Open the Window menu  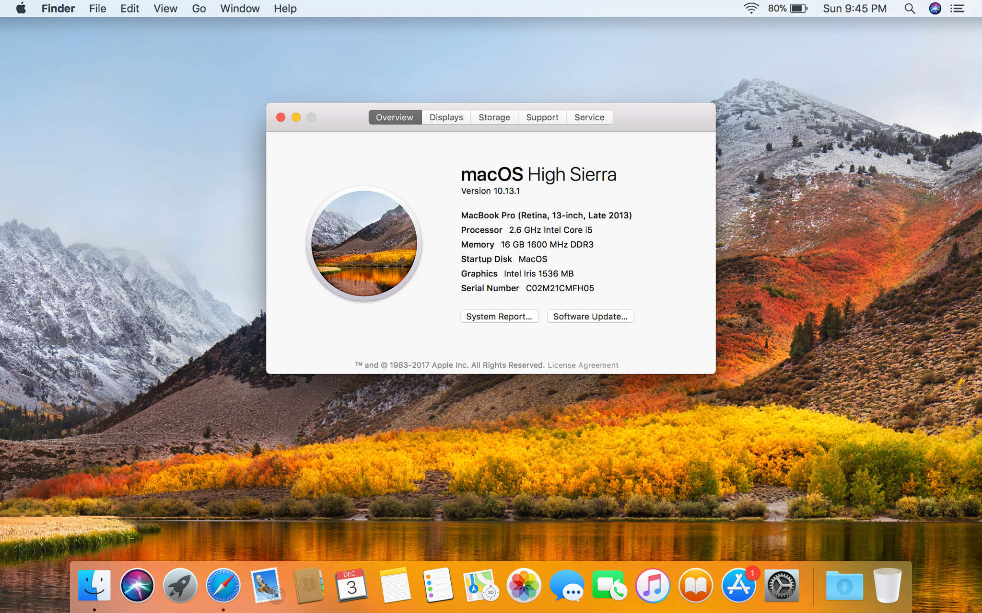(240, 8)
